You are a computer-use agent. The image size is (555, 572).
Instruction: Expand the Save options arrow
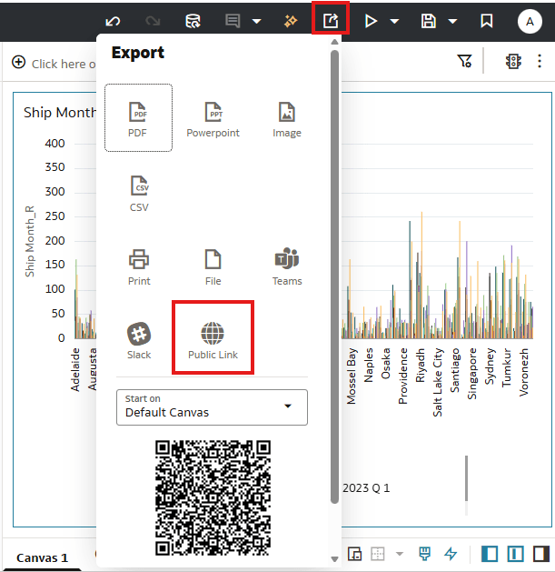(452, 22)
